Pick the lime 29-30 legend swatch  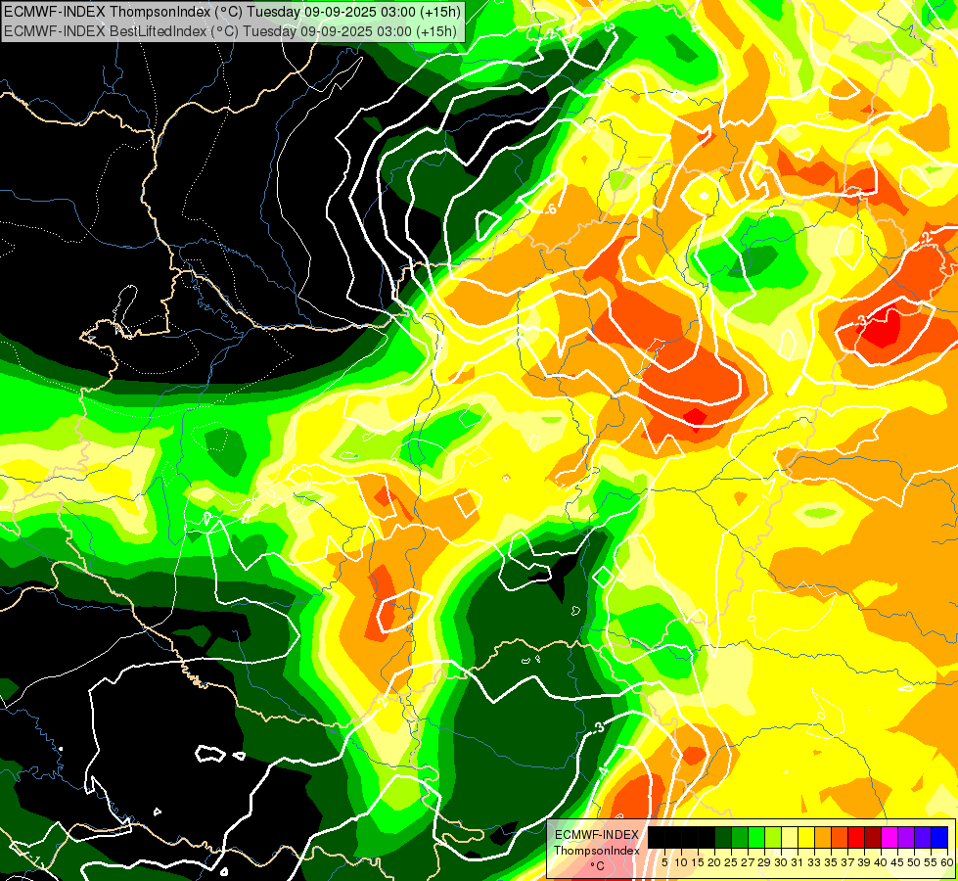(x=773, y=837)
